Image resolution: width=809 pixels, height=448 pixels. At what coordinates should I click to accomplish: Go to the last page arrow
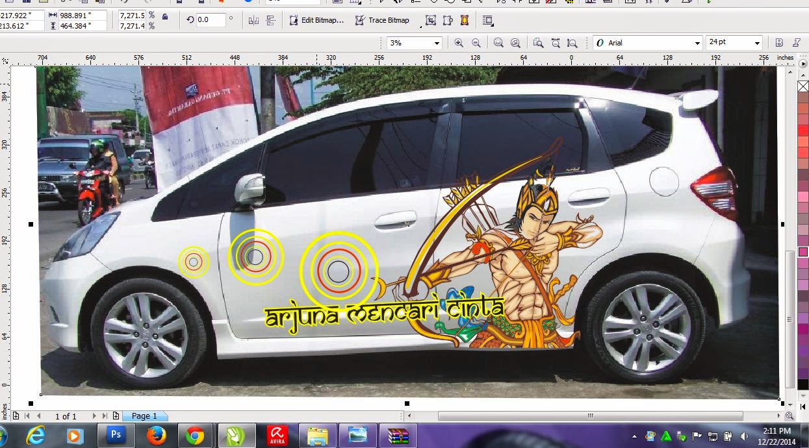click(x=105, y=416)
